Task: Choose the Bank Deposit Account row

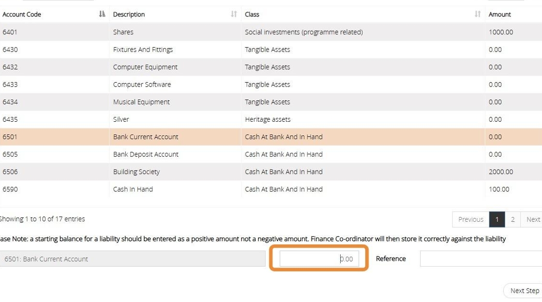Action: pos(145,155)
